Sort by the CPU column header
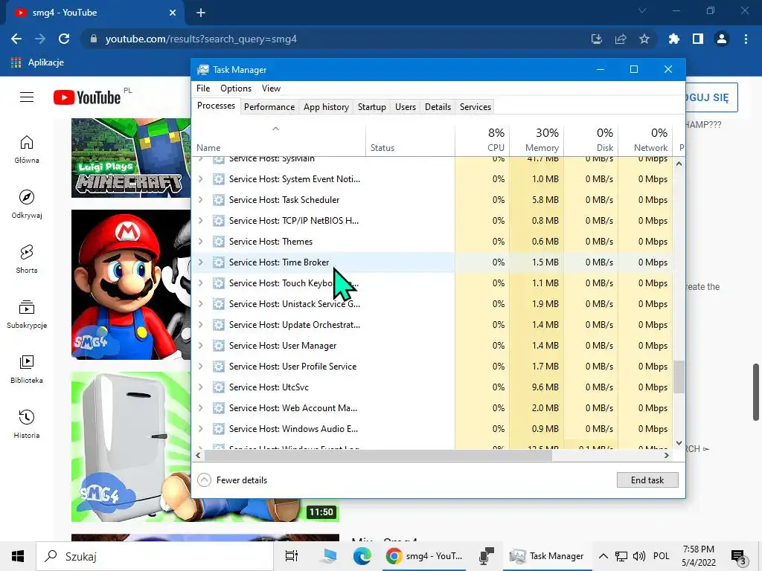 pyautogui.click(x=482, y=140)
